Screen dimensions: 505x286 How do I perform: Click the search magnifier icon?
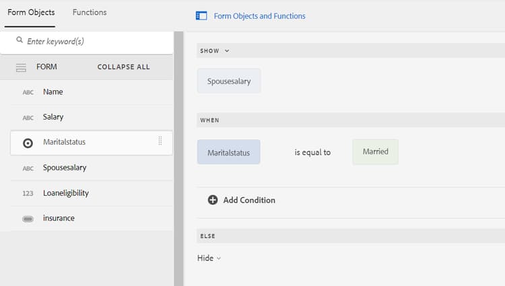[x=20, y=41]
